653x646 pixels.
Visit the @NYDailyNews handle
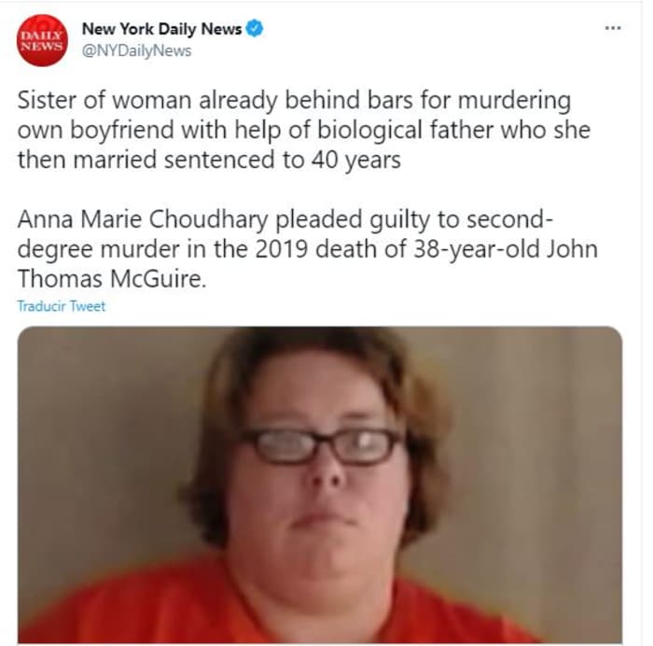[136, 50]
